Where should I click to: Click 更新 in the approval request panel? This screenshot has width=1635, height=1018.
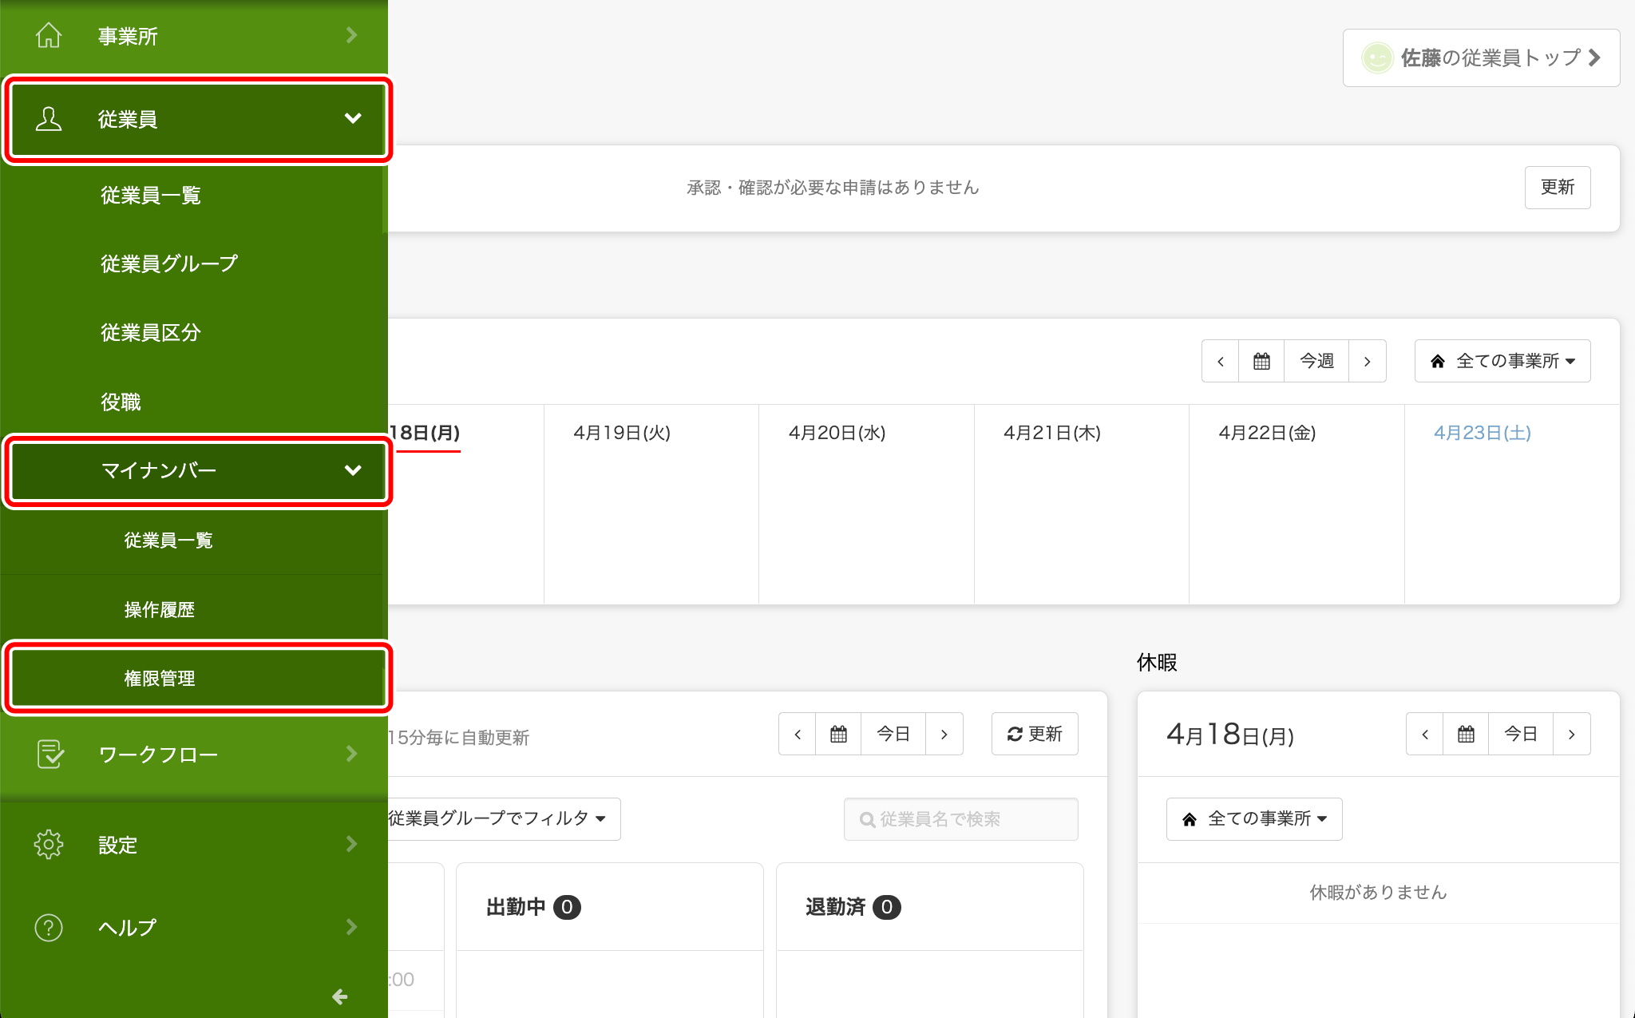(x=1557, y=188)
